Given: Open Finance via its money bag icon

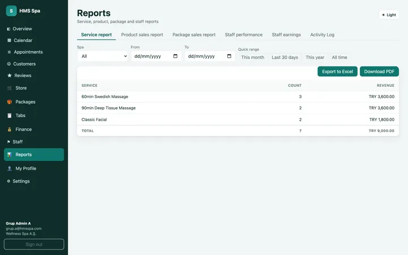Looking at the screenshot, I should pos(10,129).
